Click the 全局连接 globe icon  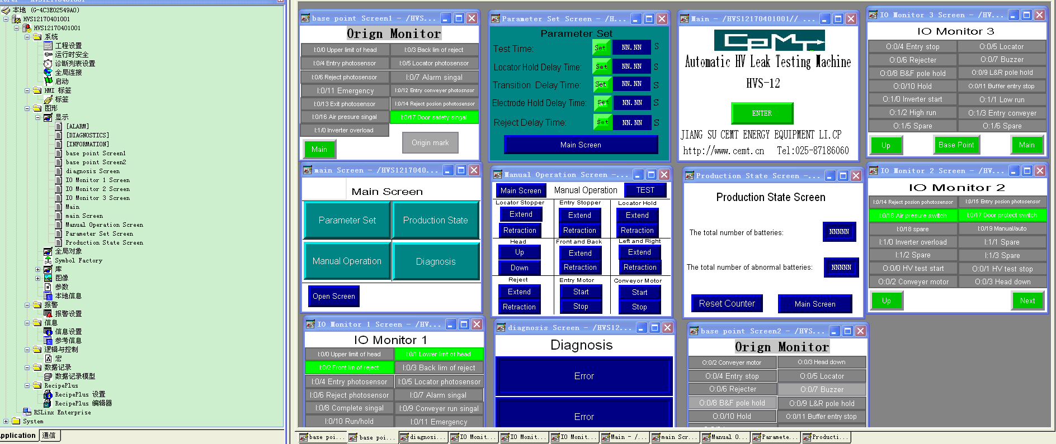[x=48, y=73]
